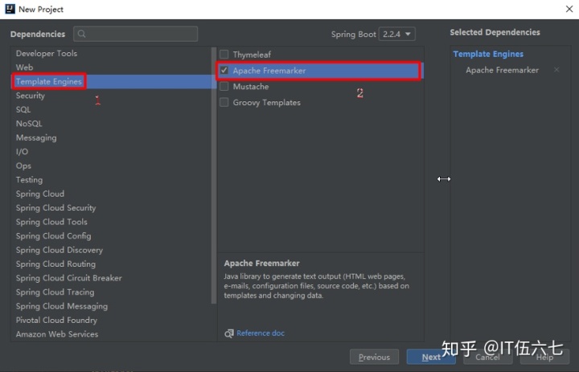Viewport: 579px width, 372px height.
Task: Click the Thymeleaf label text
Action: (252, 55)
